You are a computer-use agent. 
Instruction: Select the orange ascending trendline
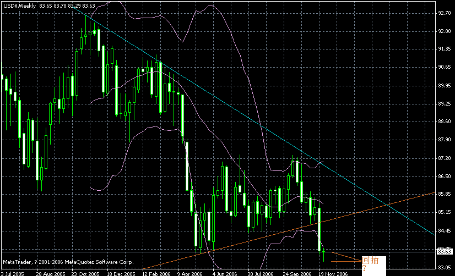tap(290, 230)
